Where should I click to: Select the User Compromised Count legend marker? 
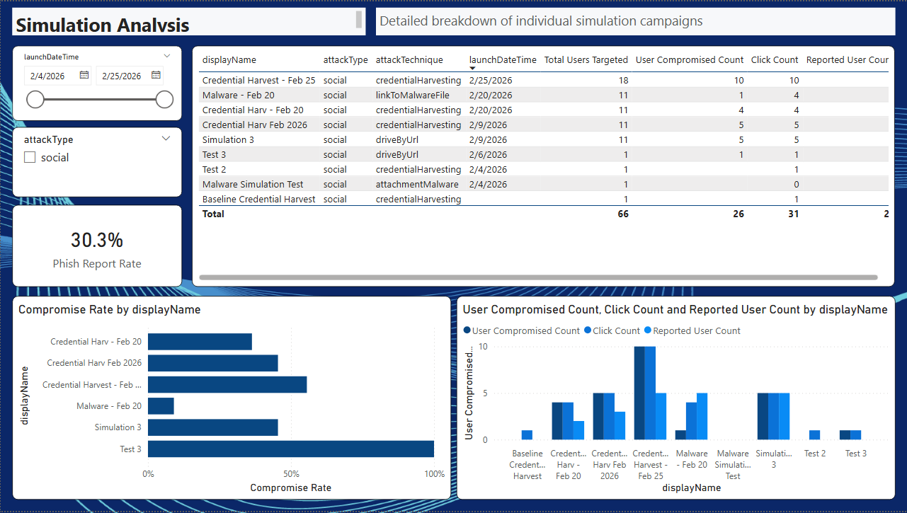point(465,330)
